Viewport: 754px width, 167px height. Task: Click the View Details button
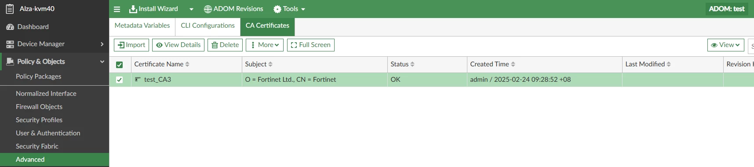[178, 45]
